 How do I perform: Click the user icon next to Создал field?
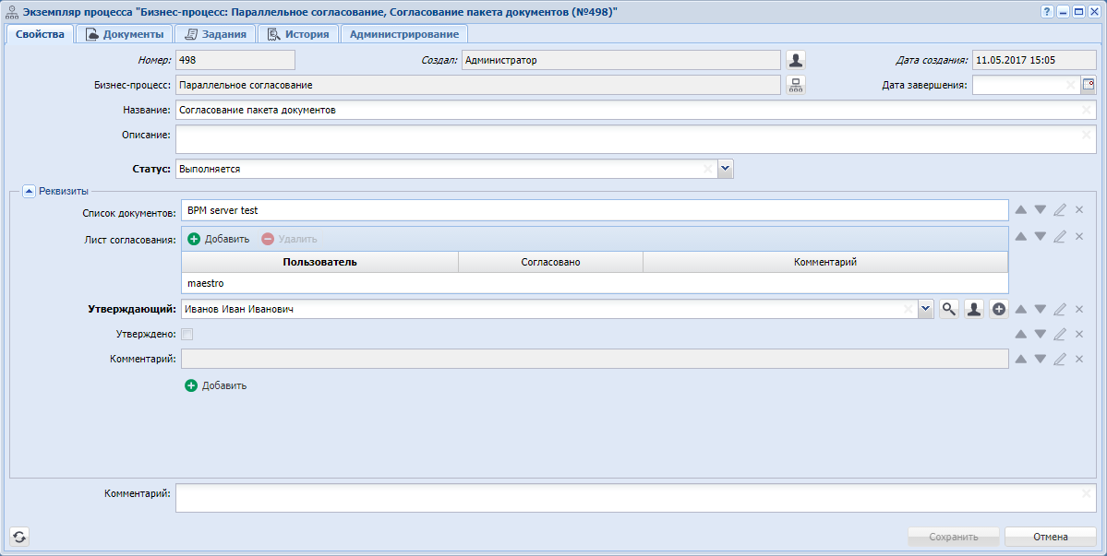click(x=796, y=60)
